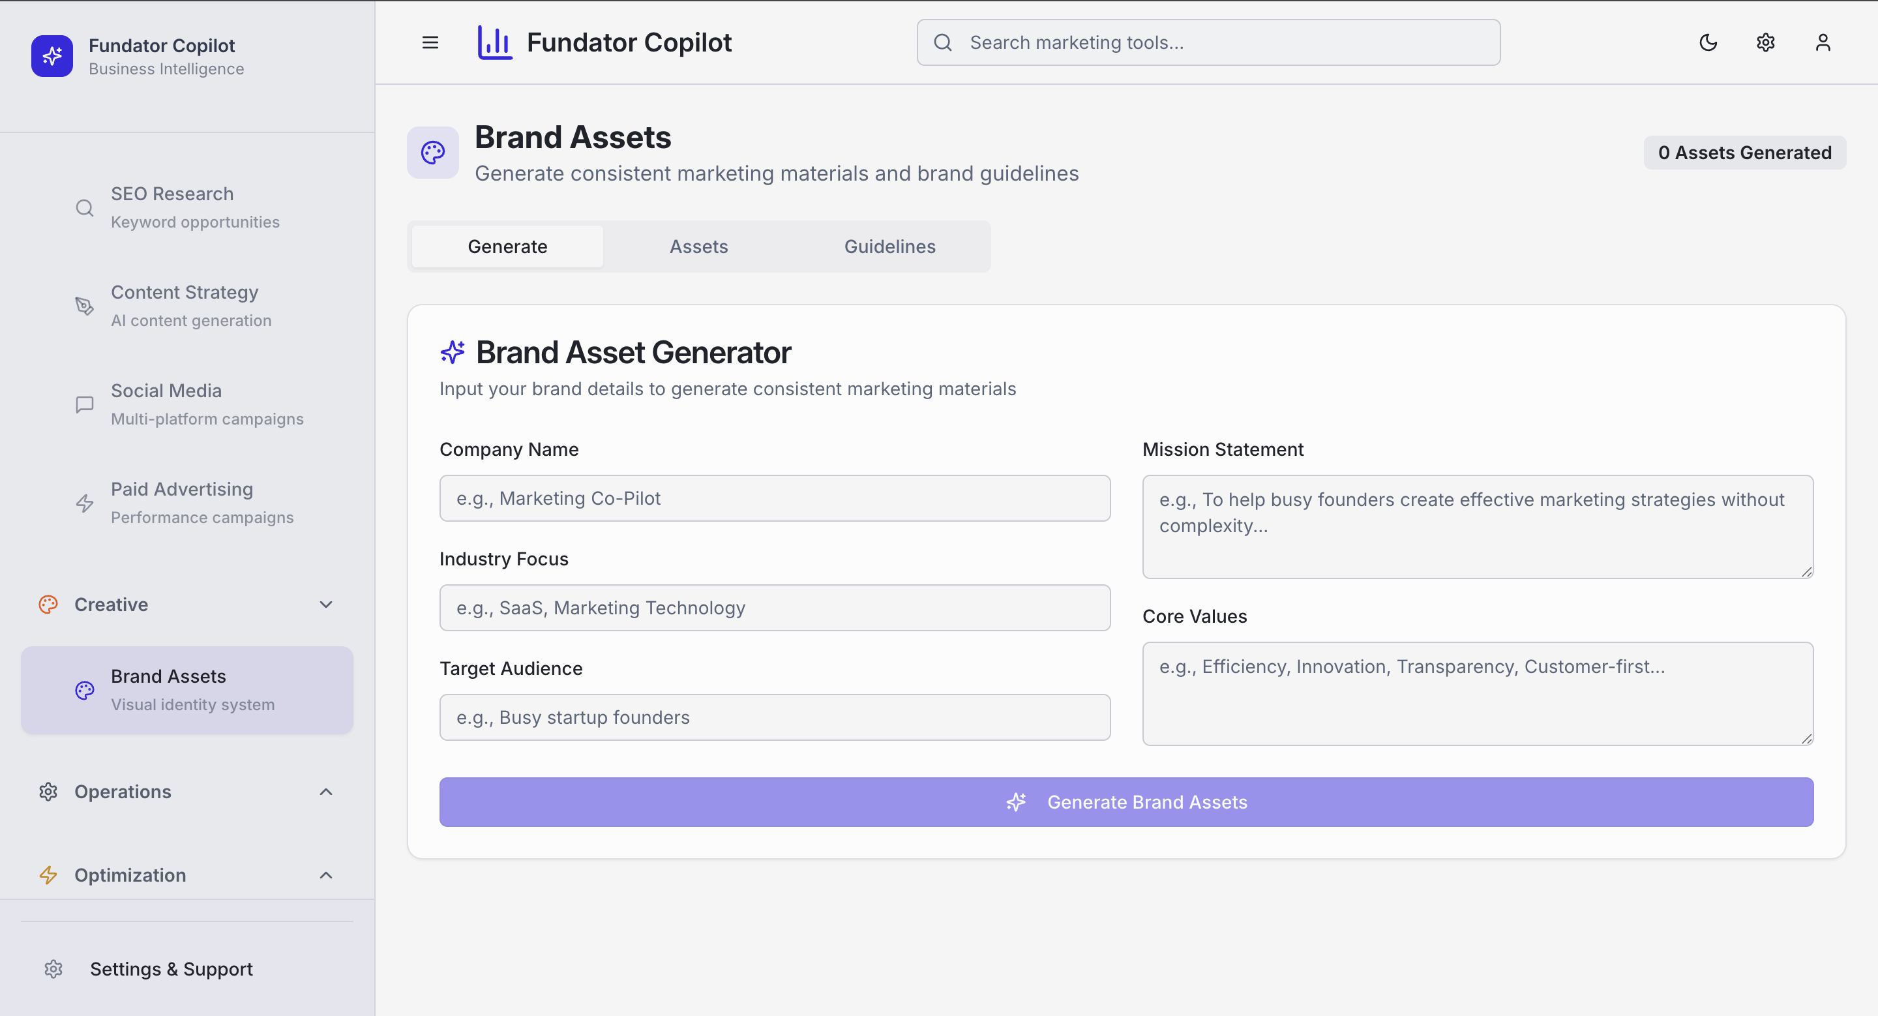The height and width of the screenshot is (1016, 1878).
Task: Expand the Operations section
Action: tap(326, 792)
